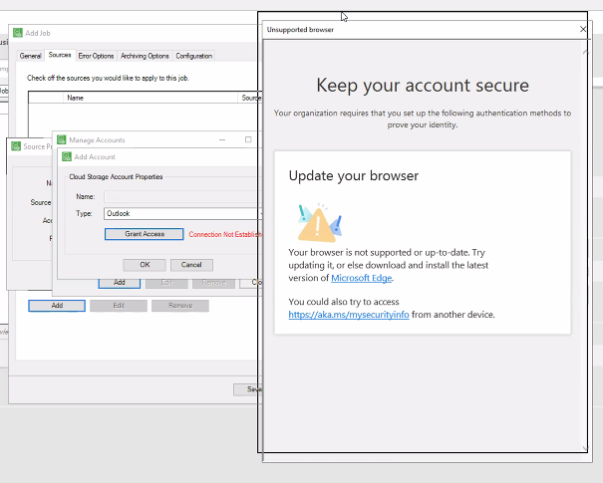Image resolution: width=603 pixels, height=483 pixels.
Task: Click Add source button in Add Job window
Action: [57, 306]
